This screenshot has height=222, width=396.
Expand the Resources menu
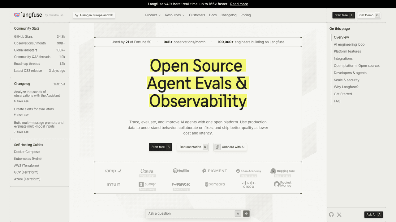click(175, 15)
